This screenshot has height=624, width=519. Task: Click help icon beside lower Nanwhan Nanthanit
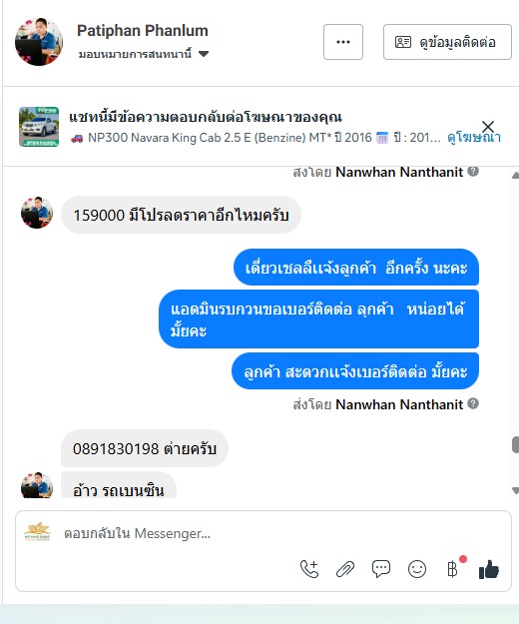[473, 403]
